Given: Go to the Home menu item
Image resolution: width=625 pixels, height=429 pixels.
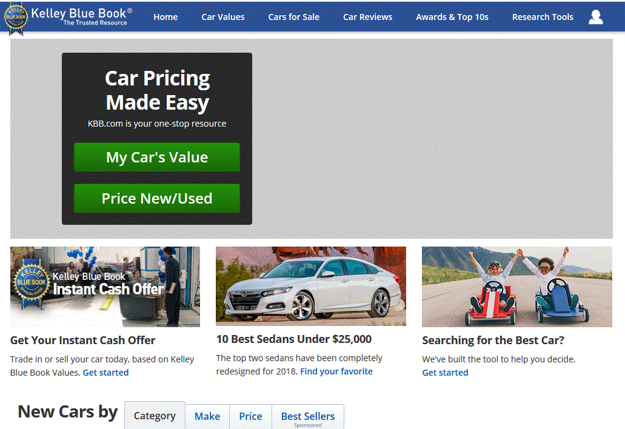Looking at the screenshot, I should [165, 17].
